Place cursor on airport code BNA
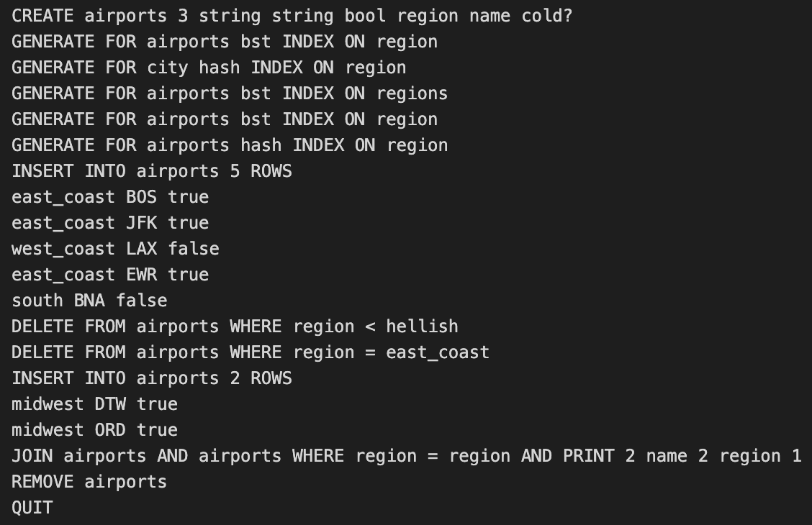812x525 pixels. [89, 301]
